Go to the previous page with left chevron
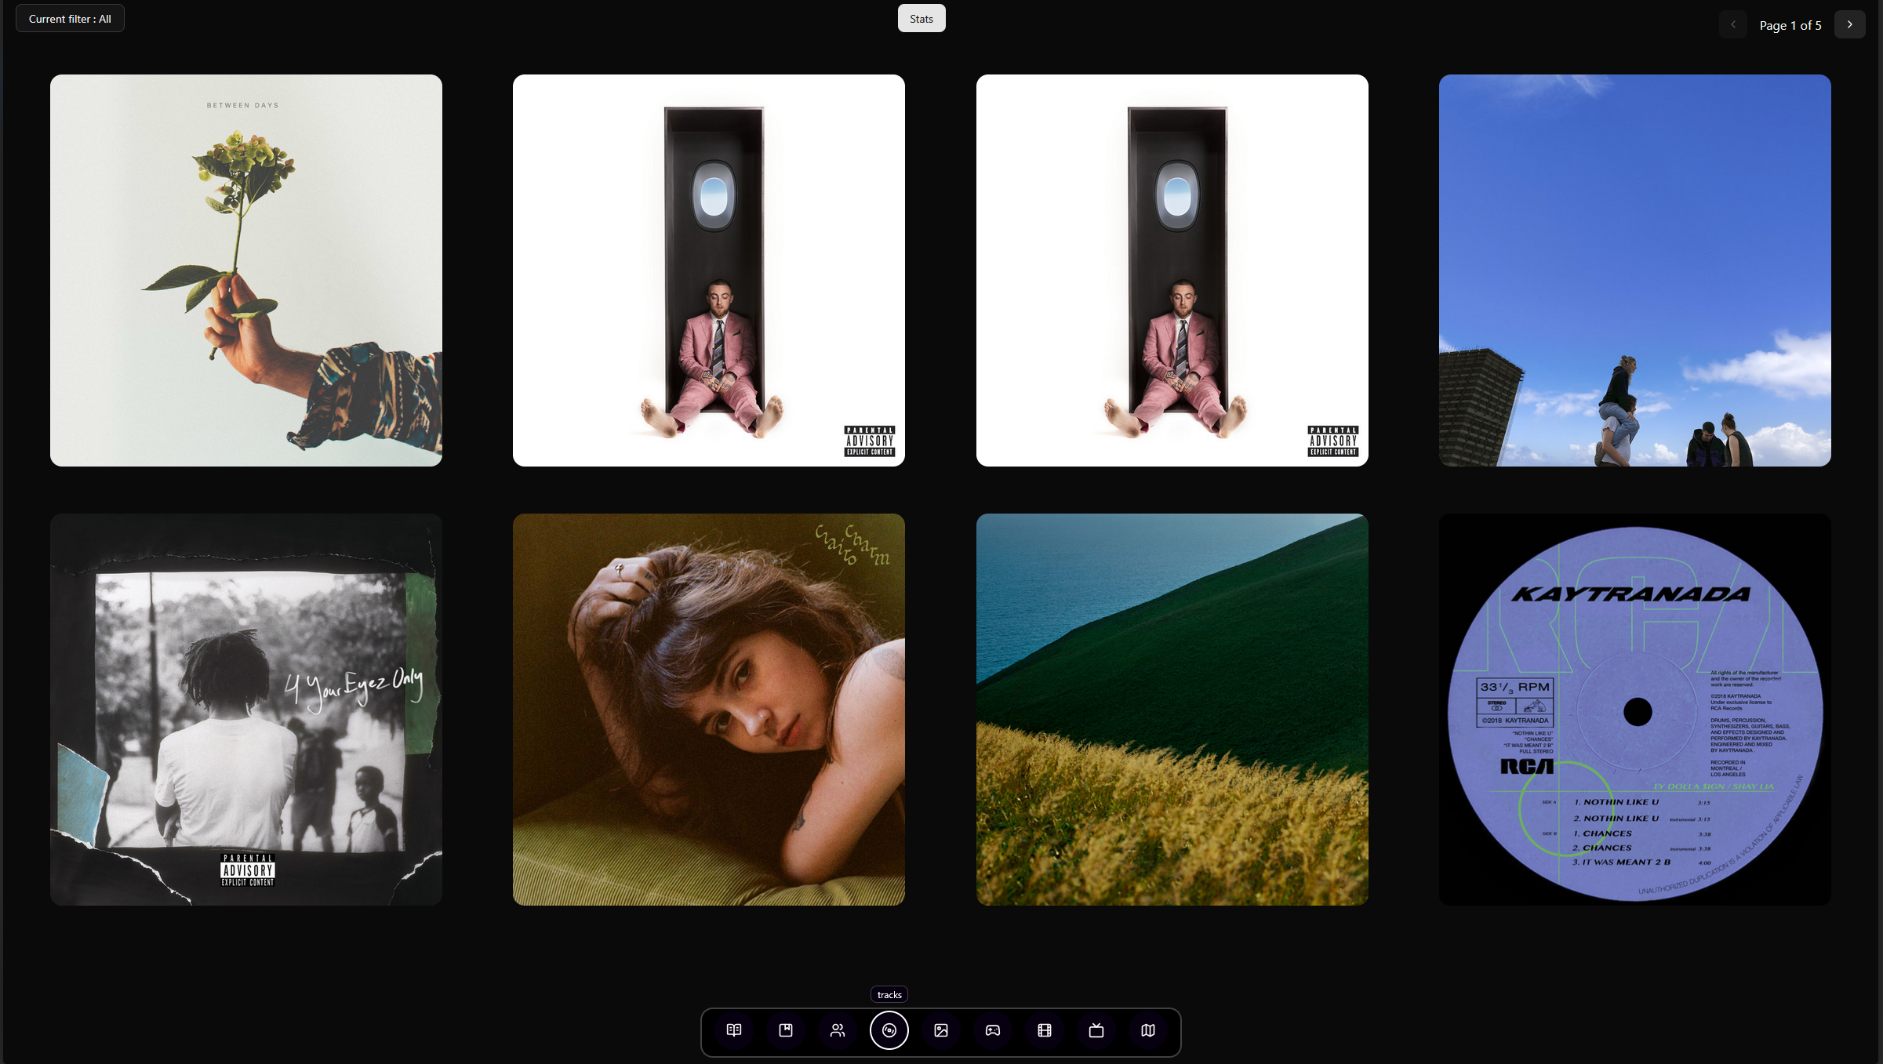Screen dimensions: 1883x1064 pyautogui.click(x=1733, y=24)
